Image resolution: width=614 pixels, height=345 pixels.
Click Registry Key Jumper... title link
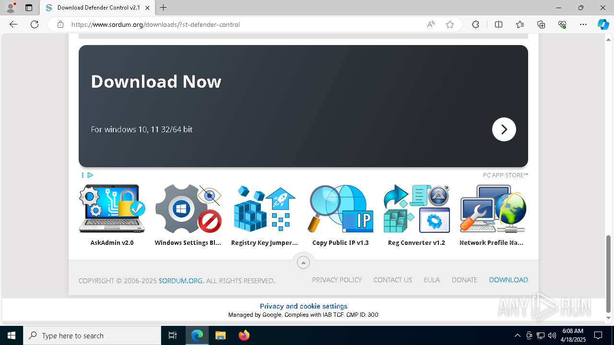click(264, 243)
